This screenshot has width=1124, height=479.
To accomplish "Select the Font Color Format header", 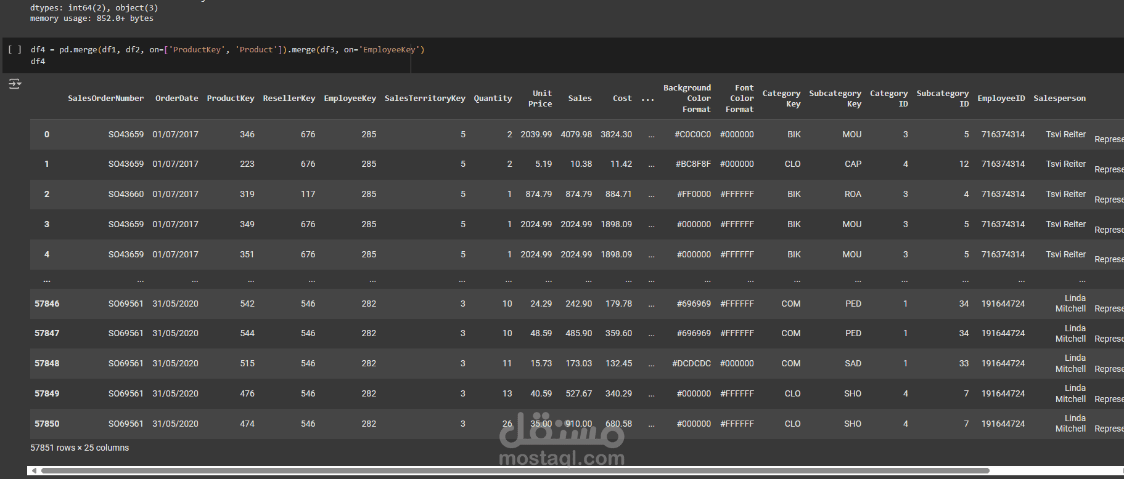I will pos(740,99).
